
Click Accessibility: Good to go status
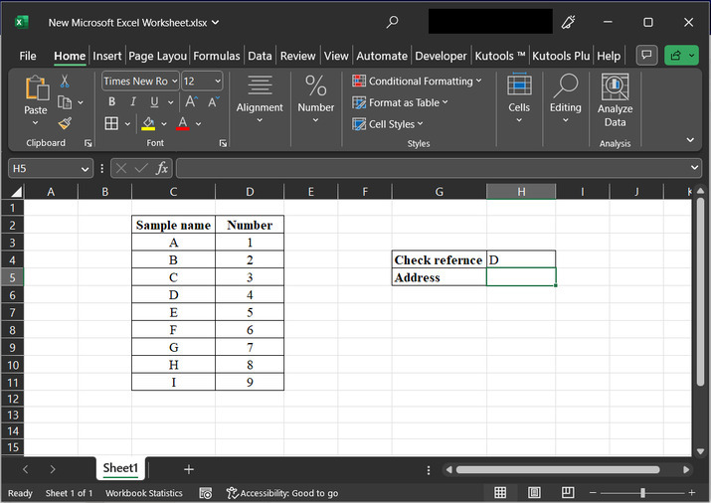(281, 493)
